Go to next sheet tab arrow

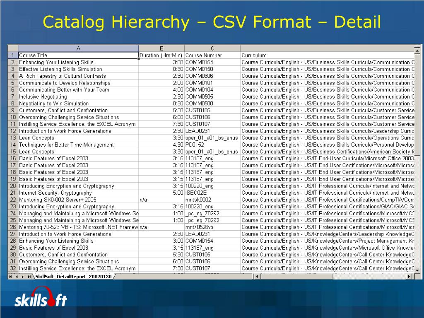point(22,277)
